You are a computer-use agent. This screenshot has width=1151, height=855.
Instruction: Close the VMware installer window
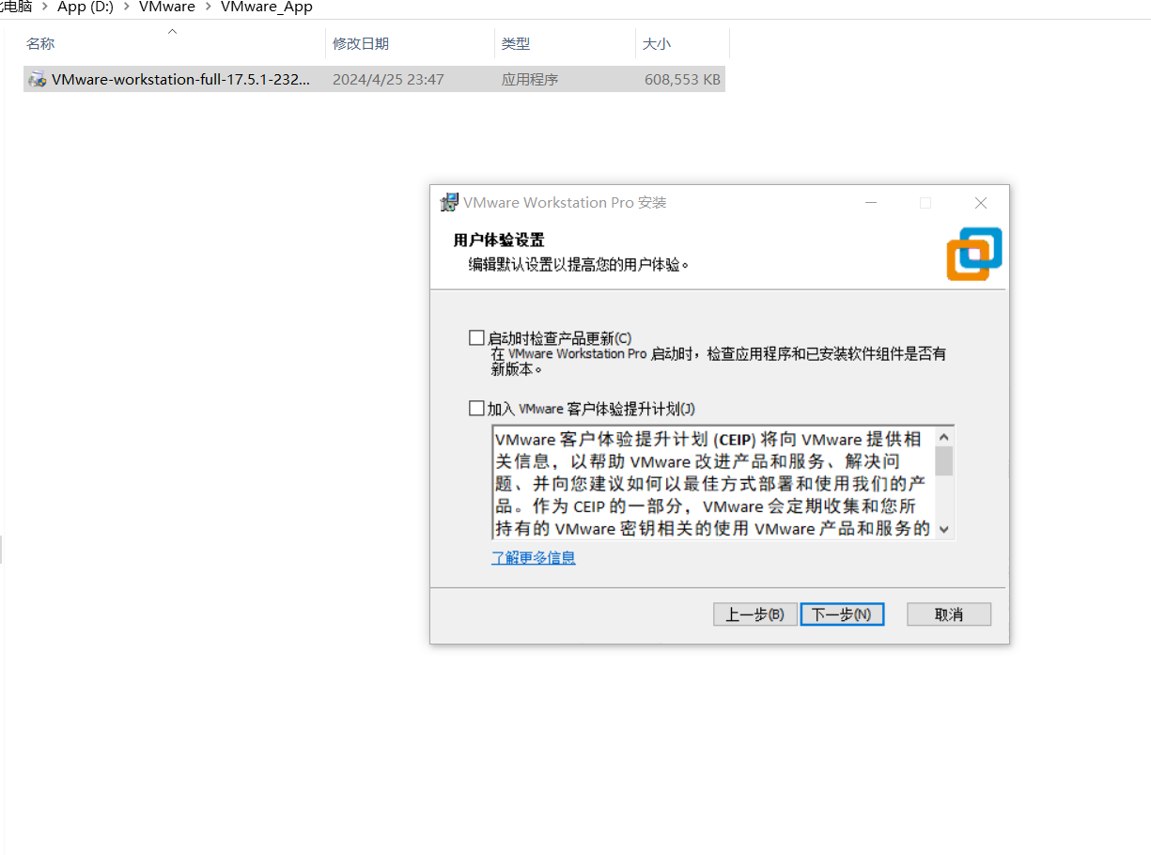pyautogui.click(x=981, y=203)
